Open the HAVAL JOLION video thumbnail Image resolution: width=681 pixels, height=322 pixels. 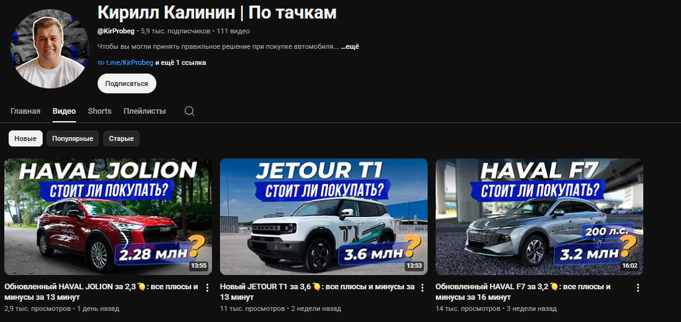pos(108,217)
